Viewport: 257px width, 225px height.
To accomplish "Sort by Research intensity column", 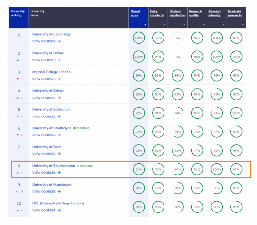I will [x=215, y=13].
